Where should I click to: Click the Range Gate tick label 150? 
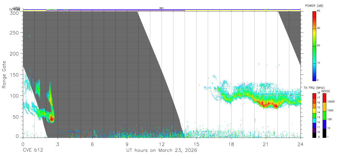tap(15, 75)
